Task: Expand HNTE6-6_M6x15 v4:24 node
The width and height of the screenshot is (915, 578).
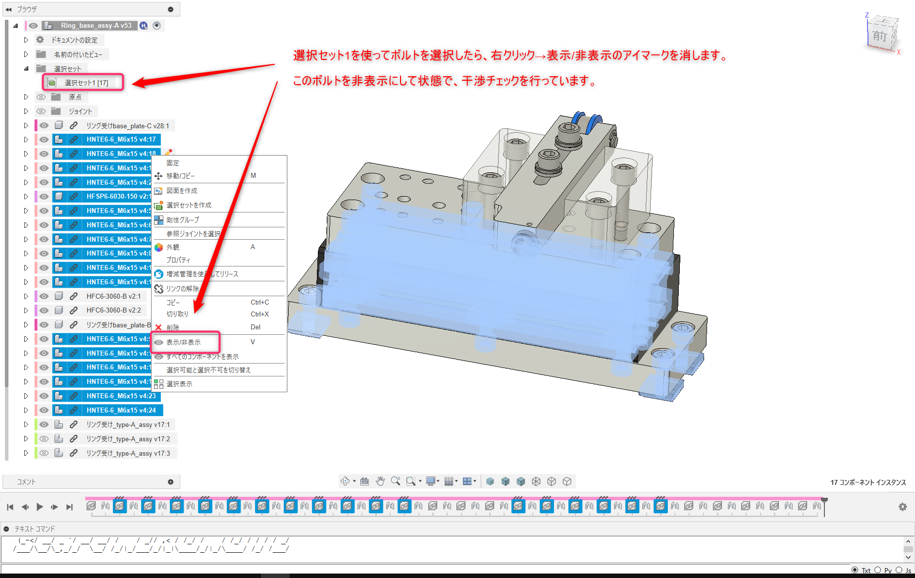Action: click(x=26, y=411)
